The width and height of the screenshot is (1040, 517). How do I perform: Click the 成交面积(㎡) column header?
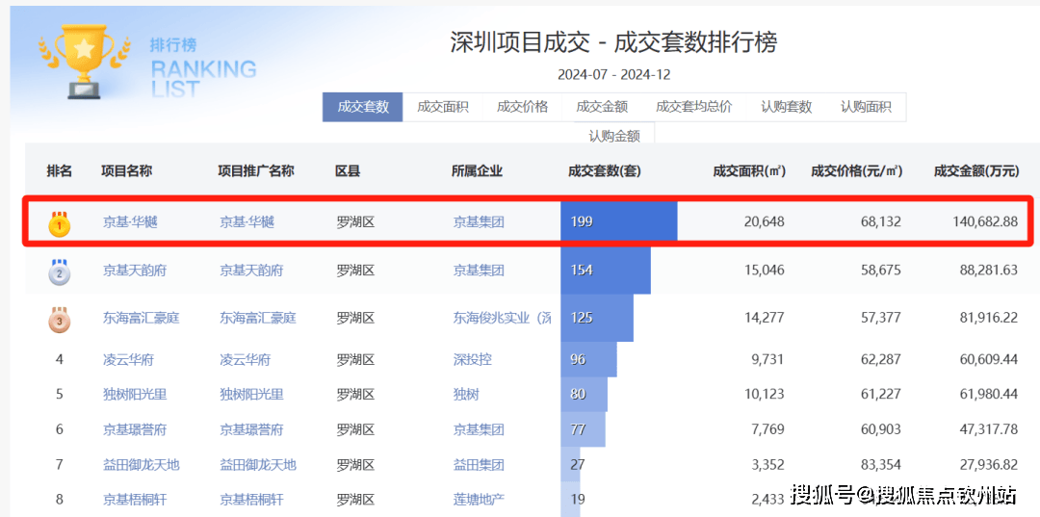coord(749,171)
